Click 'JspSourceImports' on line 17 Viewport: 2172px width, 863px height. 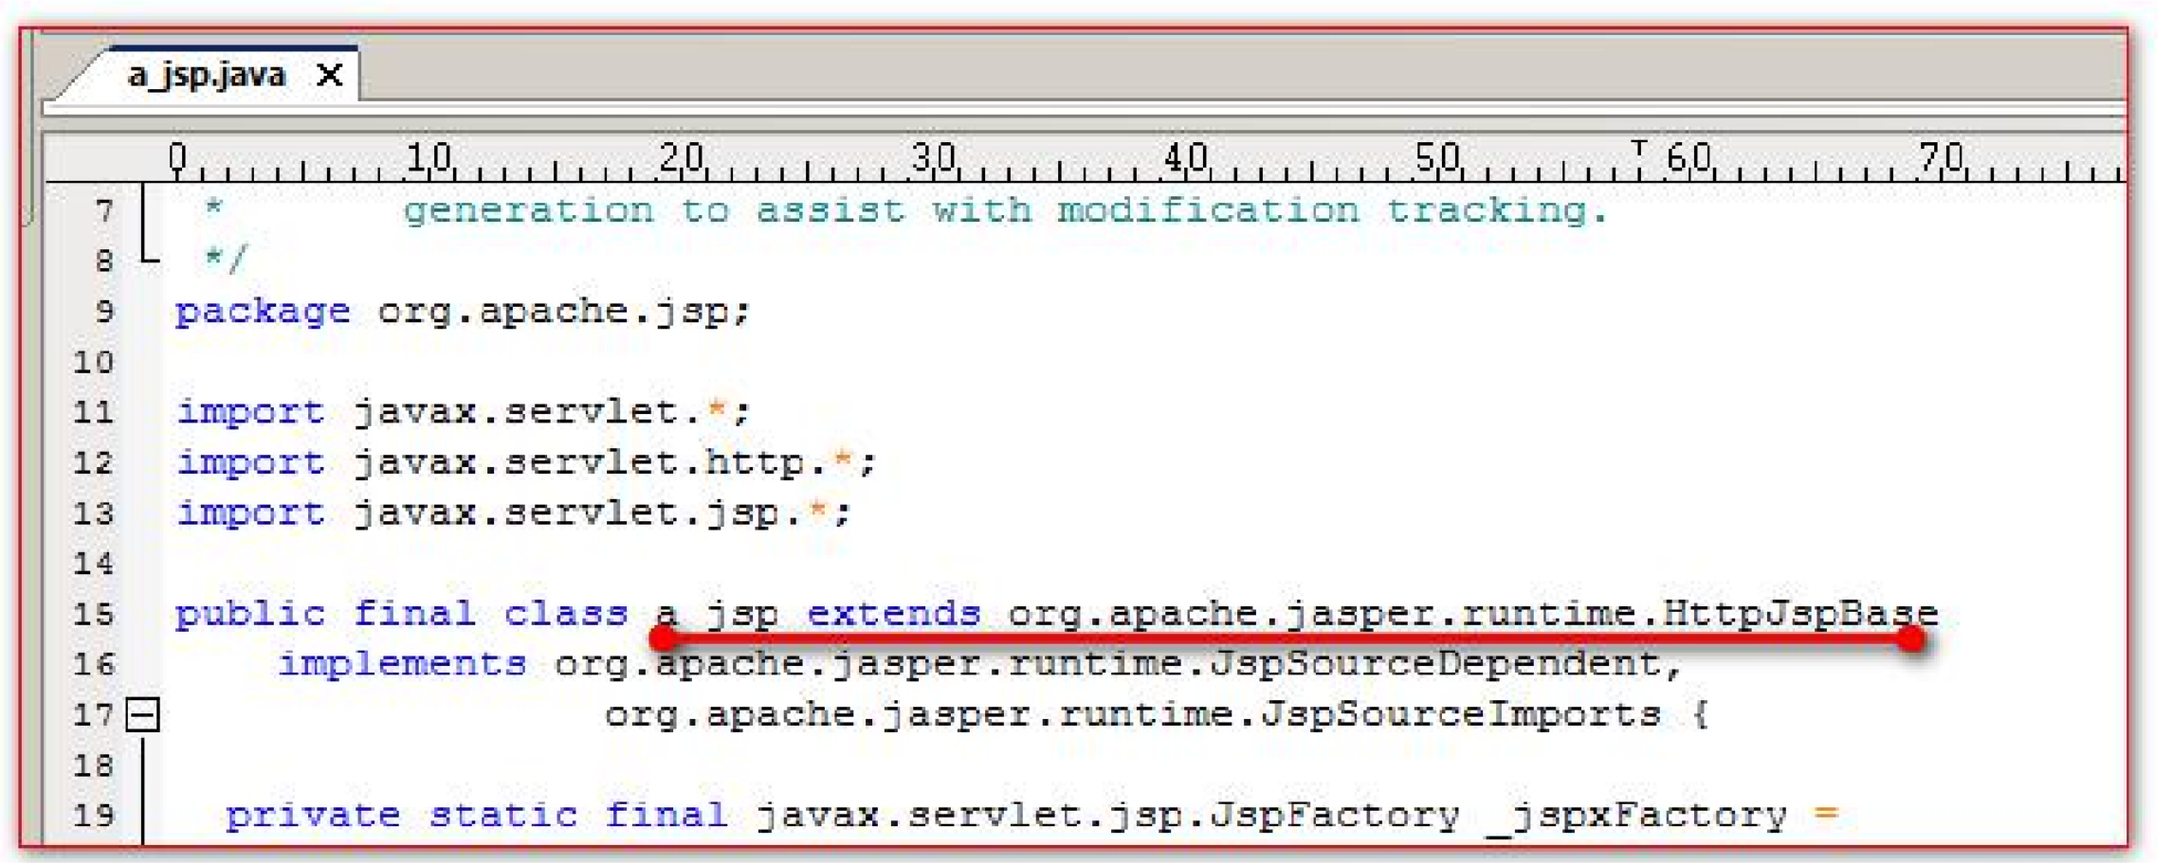pos(1460,714)
